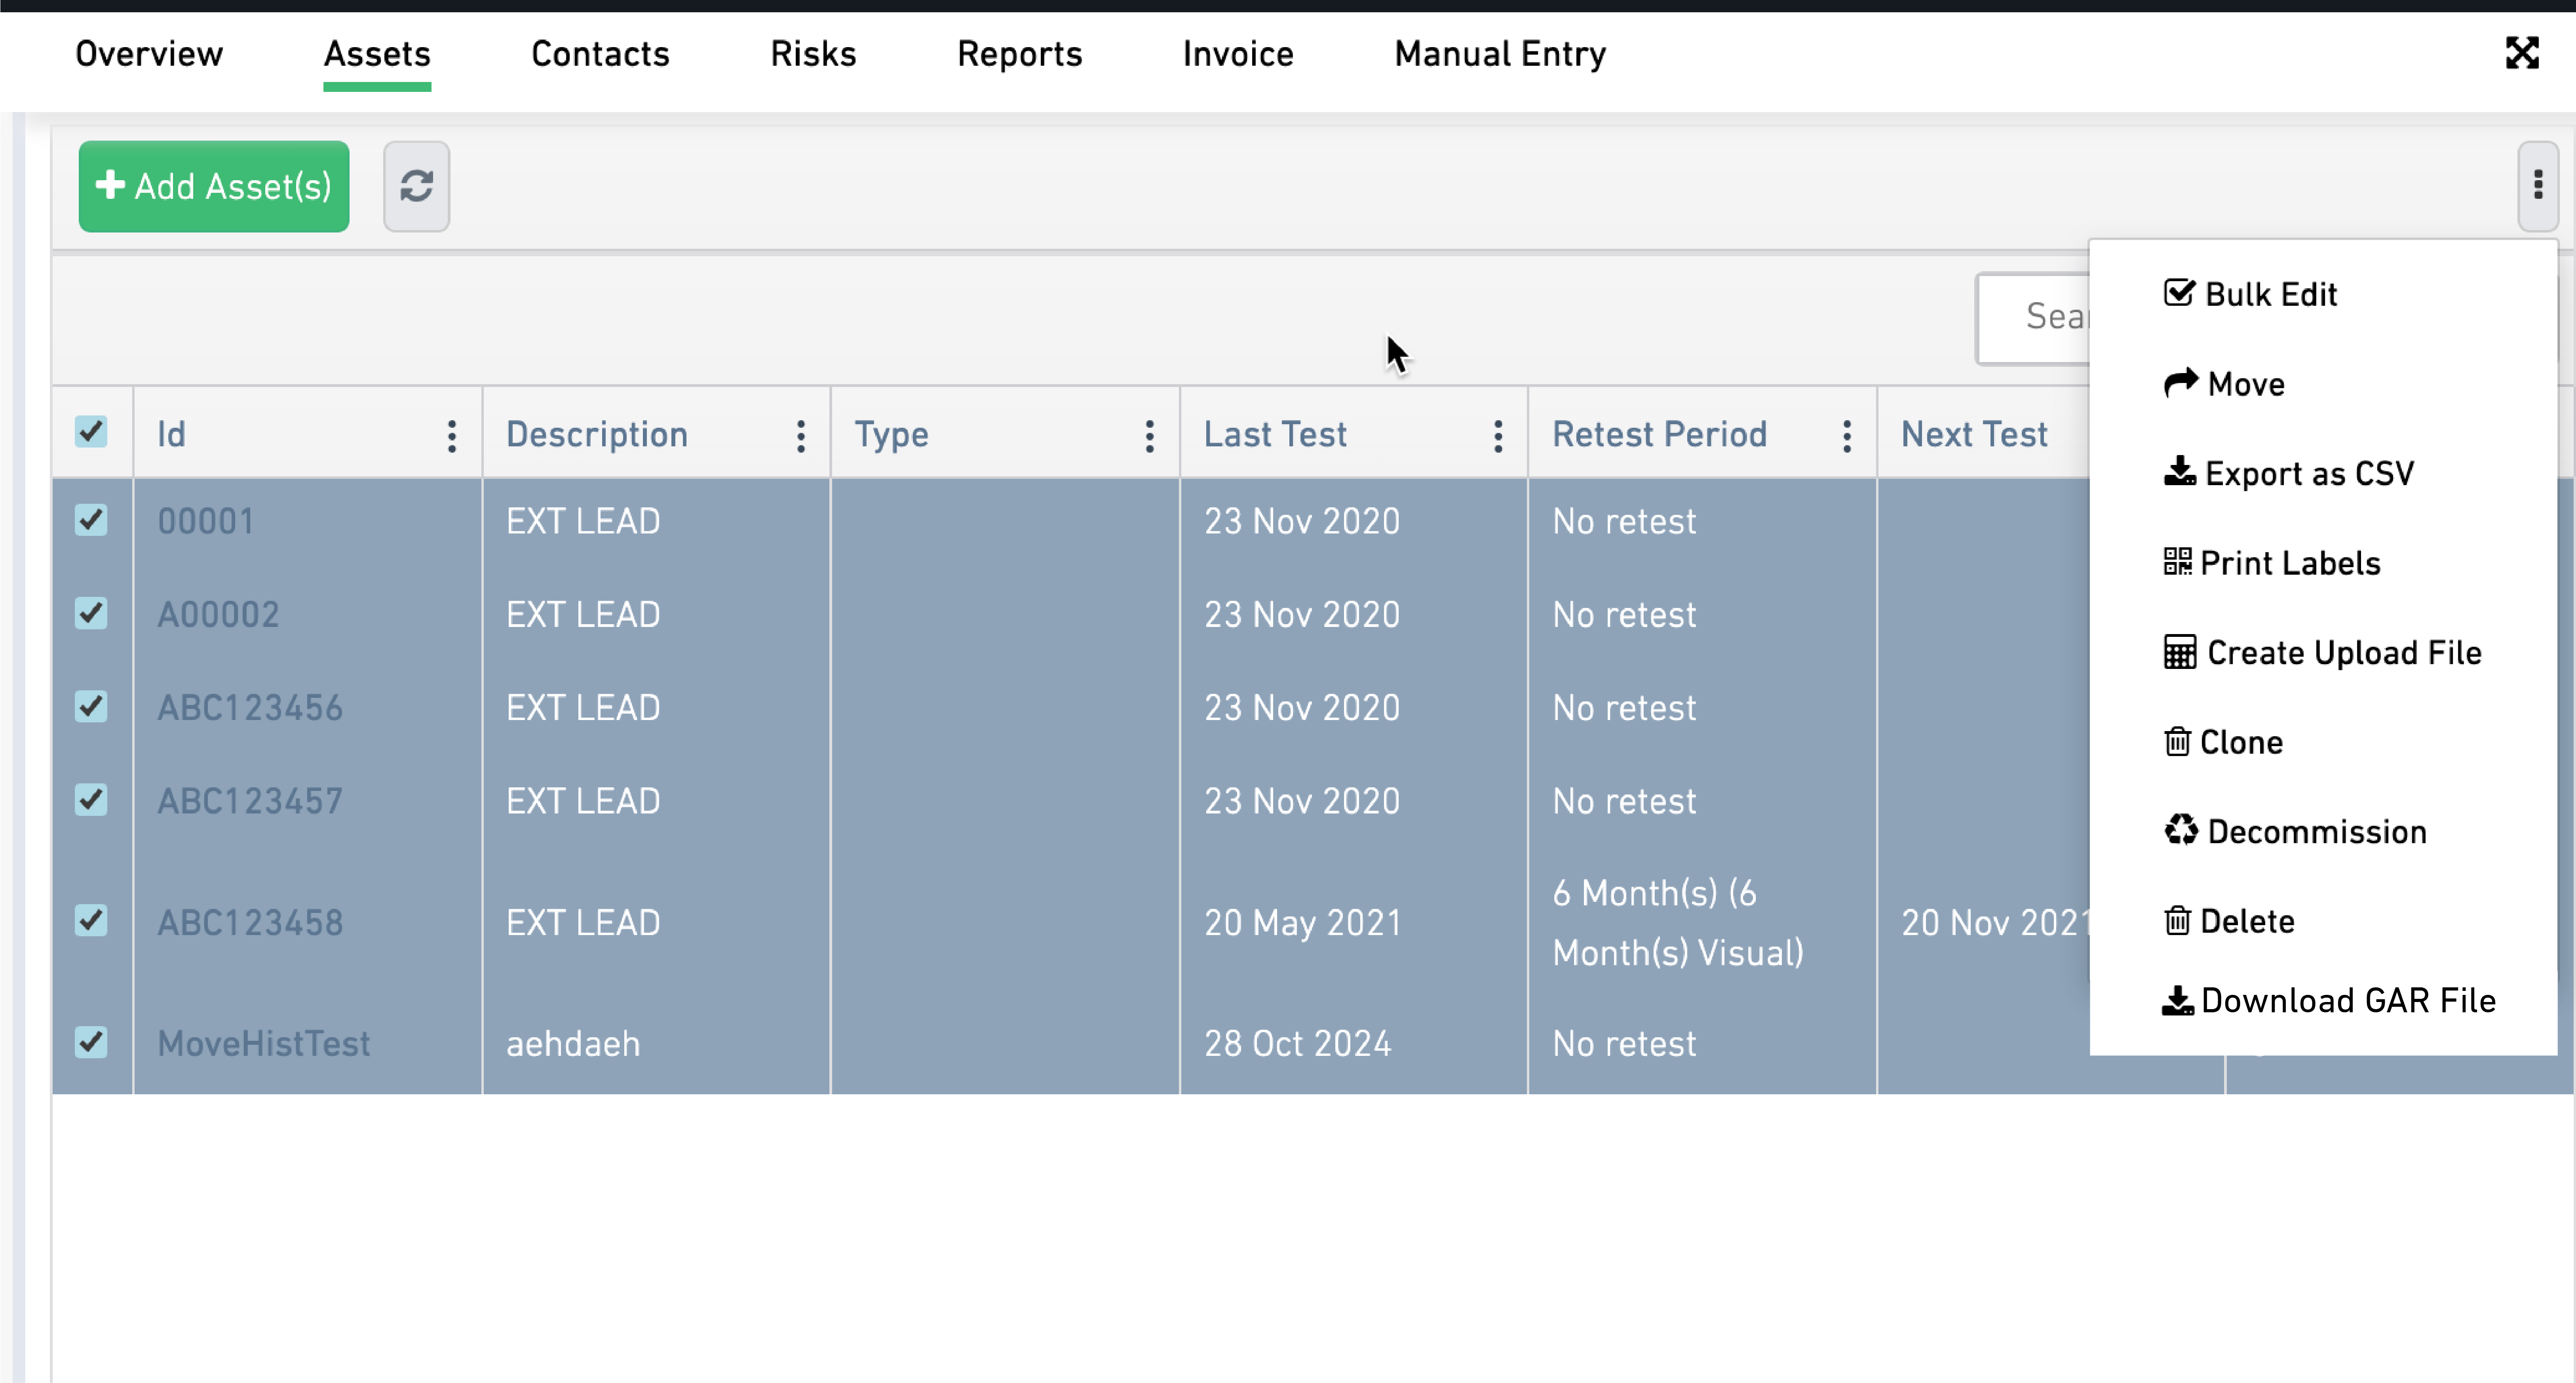This screenshot has height=1383, width=2576.
Task: Click the Search input field
Action: (2033, 318)
